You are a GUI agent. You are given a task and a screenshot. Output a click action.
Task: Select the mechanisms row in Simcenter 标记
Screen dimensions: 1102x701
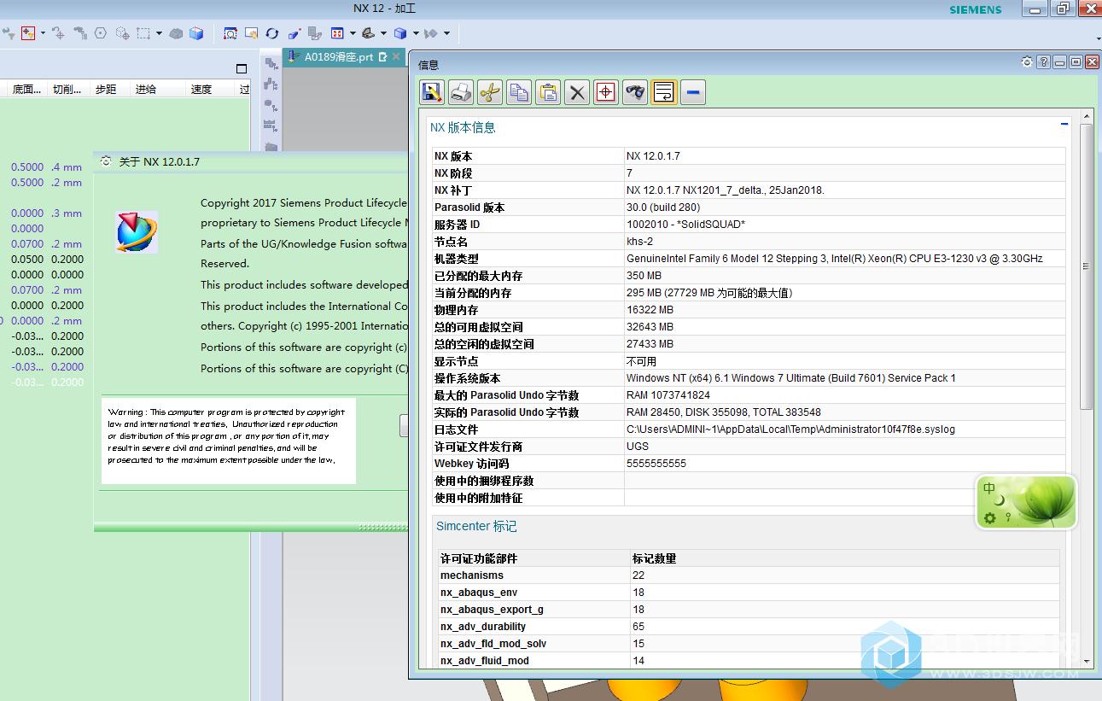click(x=749, y=575)
